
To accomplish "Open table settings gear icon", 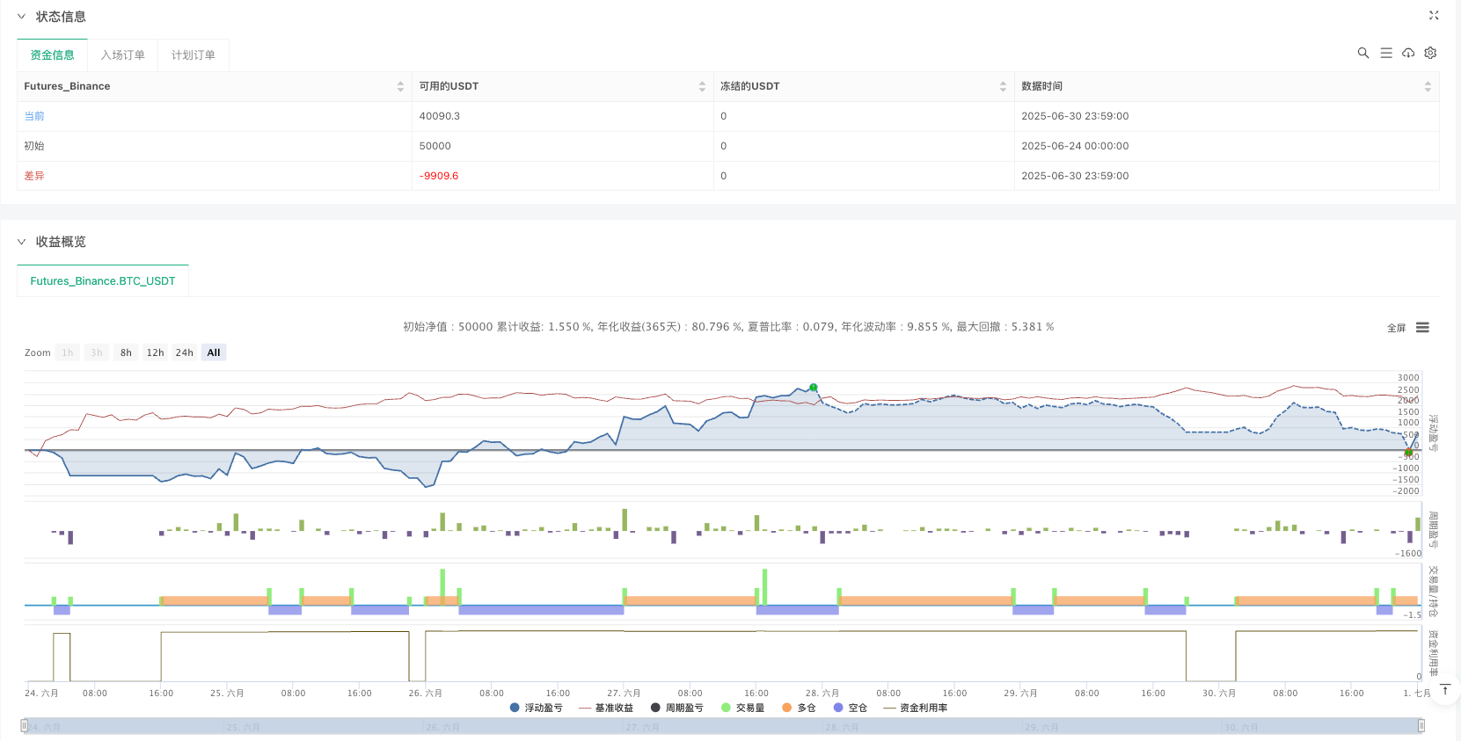I will (x=1430, y=53).
